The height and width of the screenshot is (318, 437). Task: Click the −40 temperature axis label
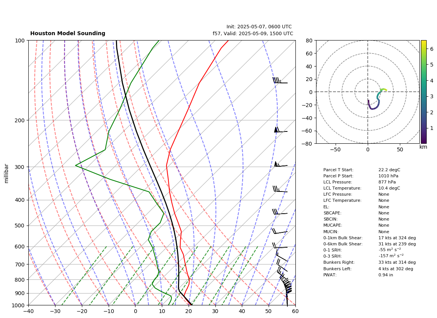[x=28, y=312]
